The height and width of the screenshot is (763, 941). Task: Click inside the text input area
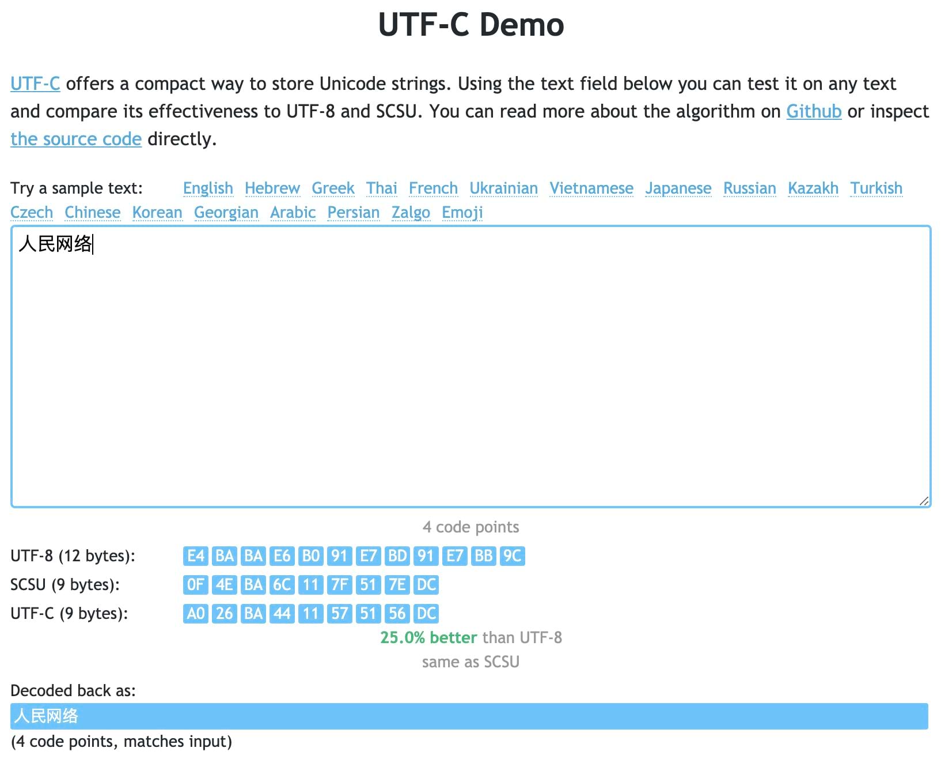pos(470,367)
